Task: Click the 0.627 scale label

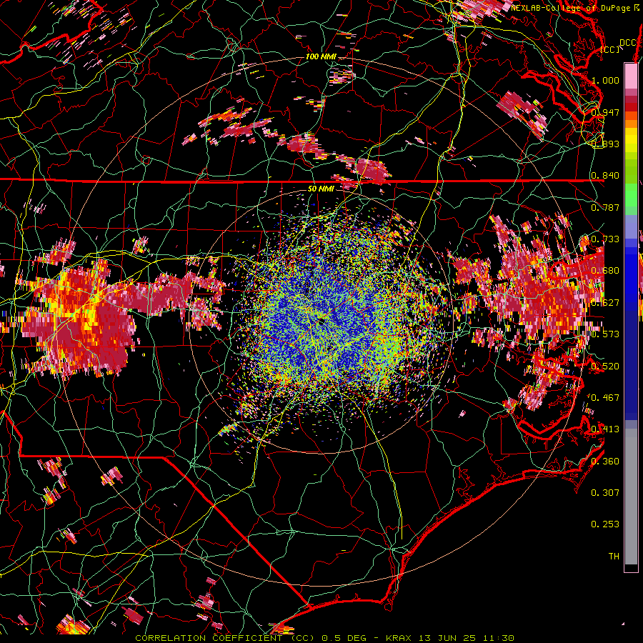Action: (605, 302)
